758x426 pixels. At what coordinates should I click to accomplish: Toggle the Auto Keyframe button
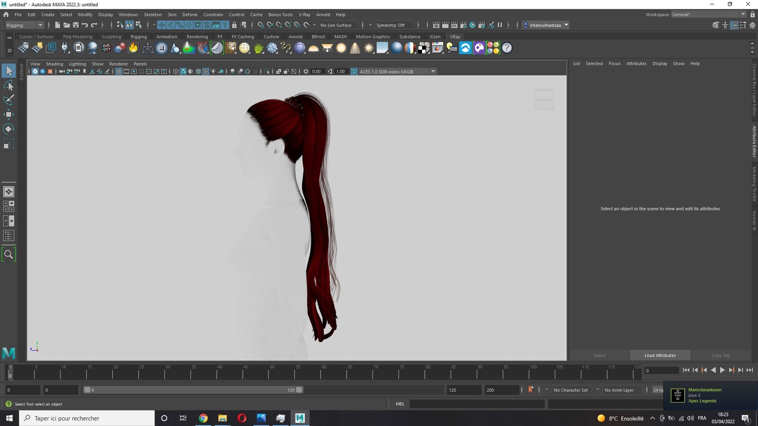coord(531,390)
